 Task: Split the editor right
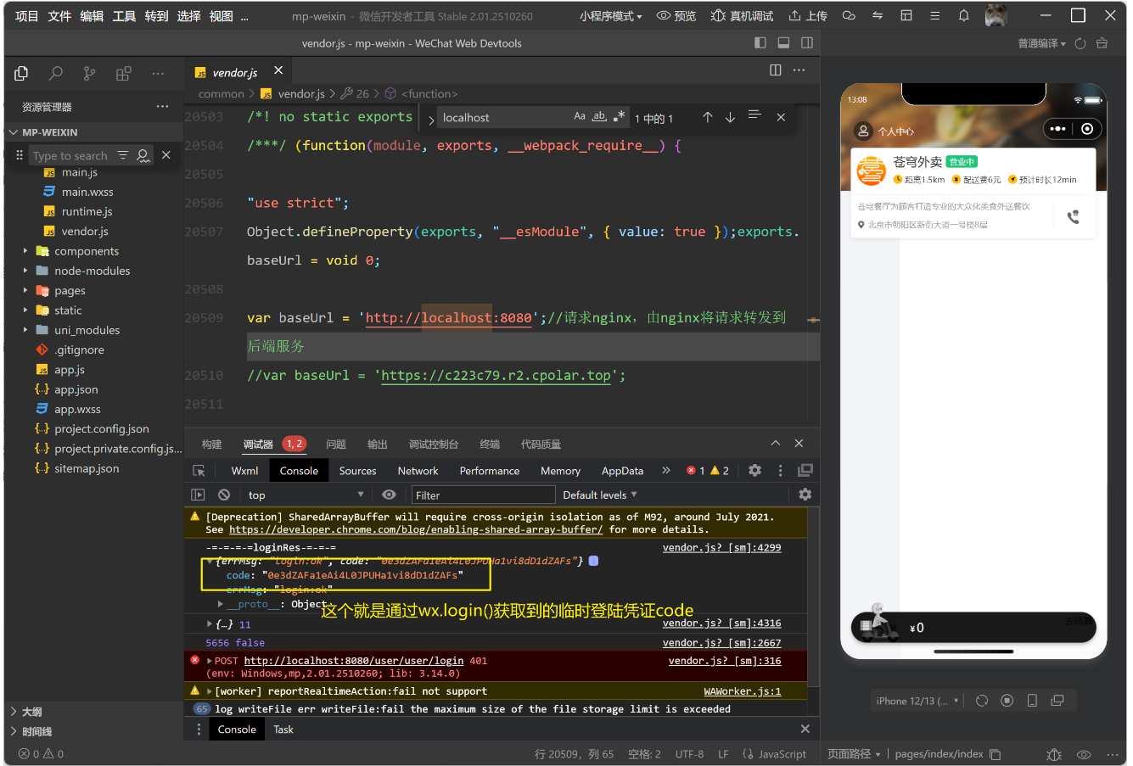pyautogui.click(x=776, y=70)
